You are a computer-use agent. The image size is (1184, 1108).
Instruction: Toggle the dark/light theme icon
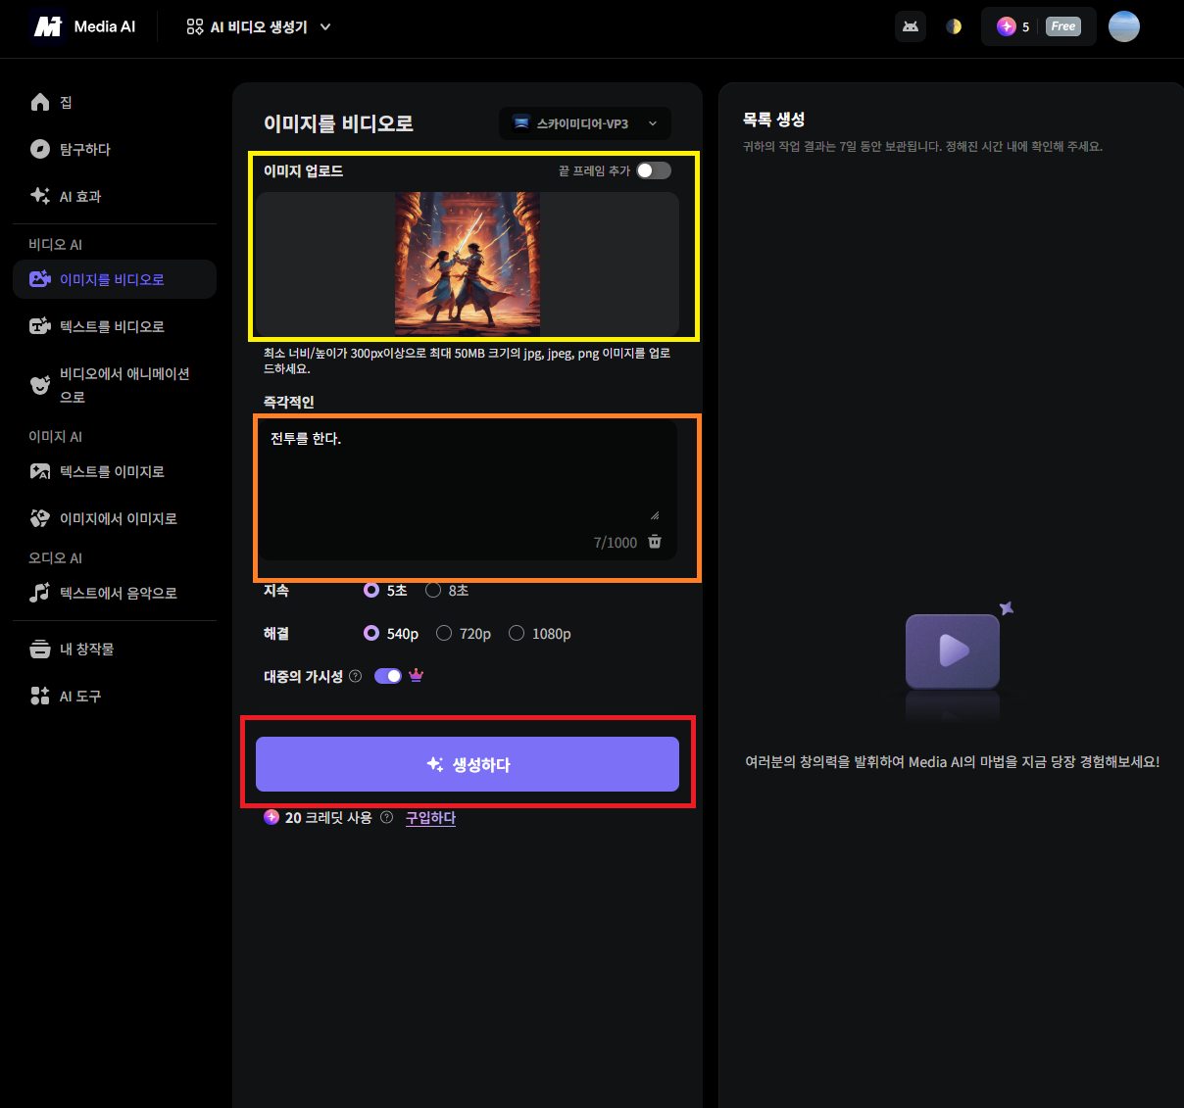(x=954, y=26)
